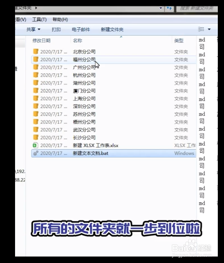Select the 湖州分公司 folder name
The image size is (224, 263).
coord(84,83)
